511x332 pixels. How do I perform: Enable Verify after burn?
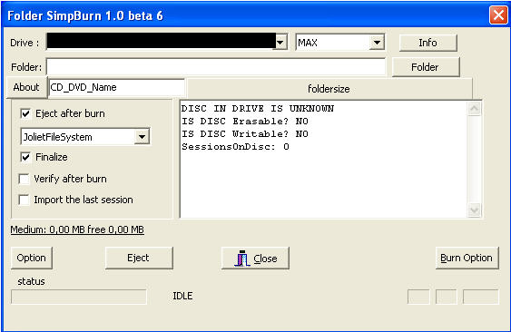tap(25, 179)
